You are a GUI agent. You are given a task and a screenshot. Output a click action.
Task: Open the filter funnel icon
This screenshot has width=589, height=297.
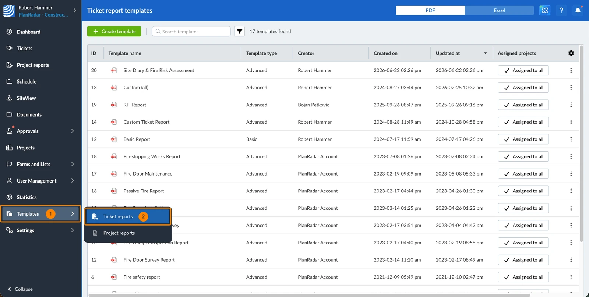[x=239, y=32]
